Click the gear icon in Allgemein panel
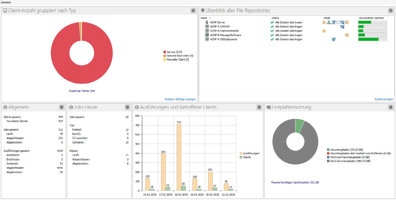This screenshot has height=200, width=396. tap(61, 107)
